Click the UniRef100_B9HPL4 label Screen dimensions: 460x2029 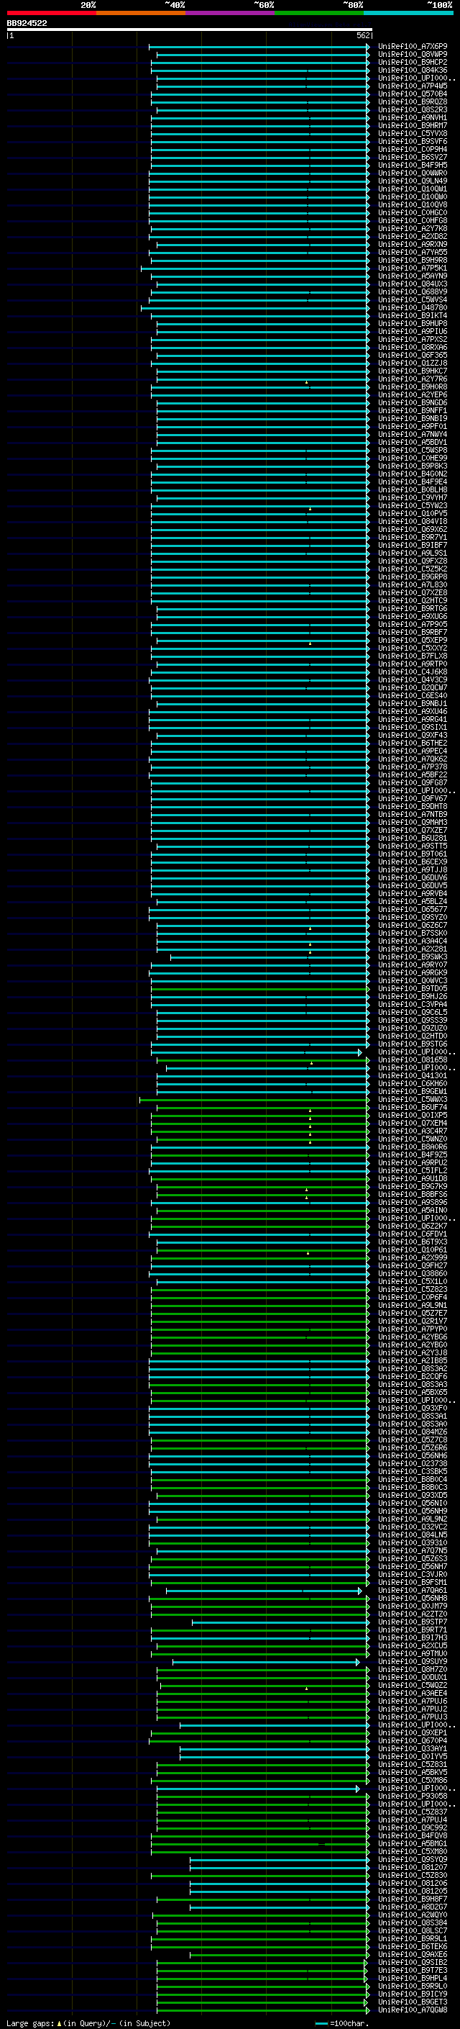413,1978
